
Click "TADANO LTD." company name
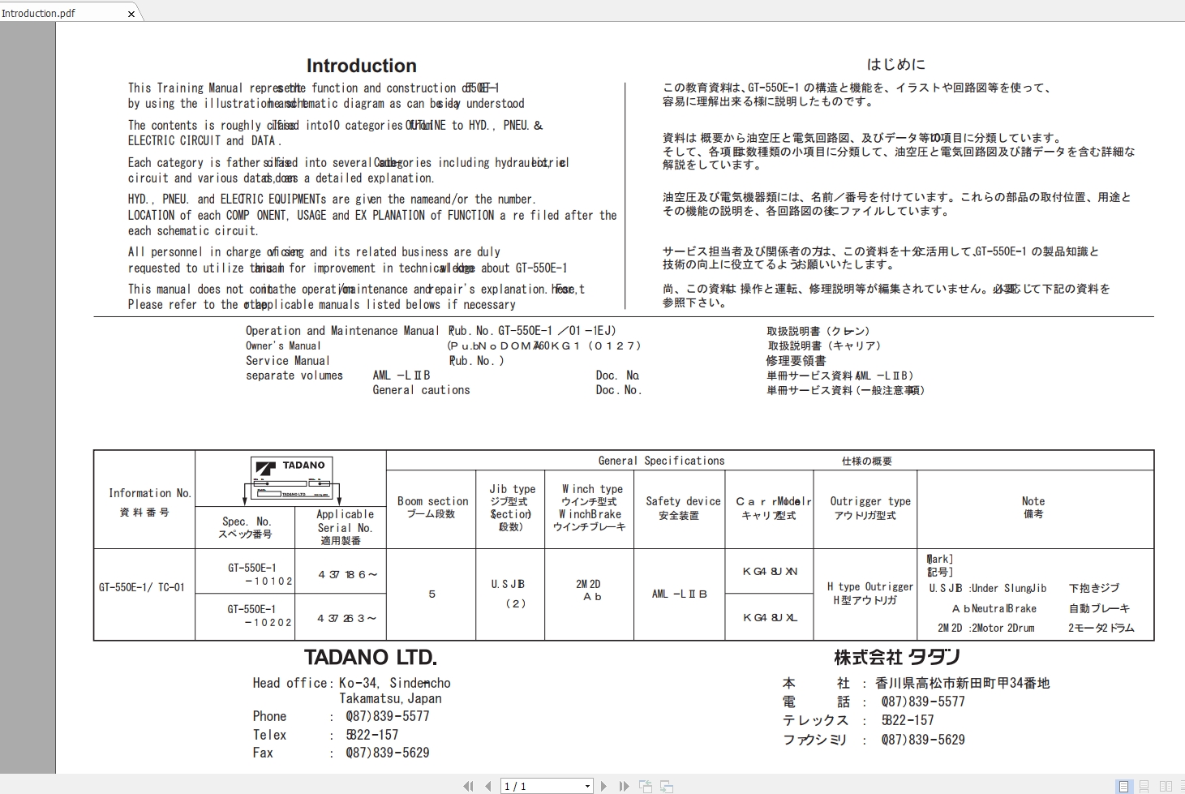click(x=371, y=657)
